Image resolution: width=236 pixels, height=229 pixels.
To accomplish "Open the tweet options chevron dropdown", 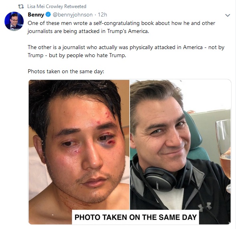I will tap(228, 15).
